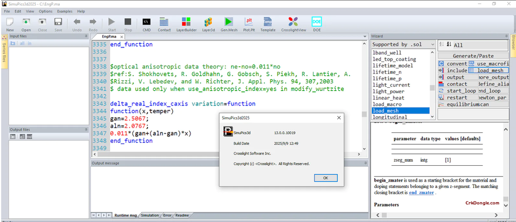Viewport: 516px width, 222px height.
Task: Open the Template tool icon
Action: tap(268, 22)
